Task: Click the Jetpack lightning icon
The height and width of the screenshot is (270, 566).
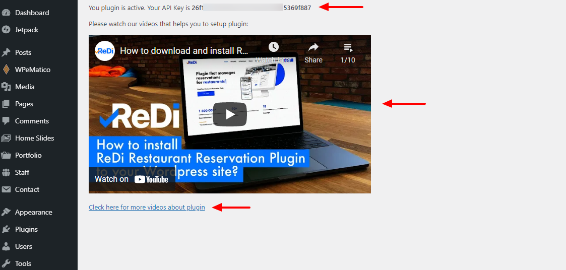Action: (x=6, y=30)
